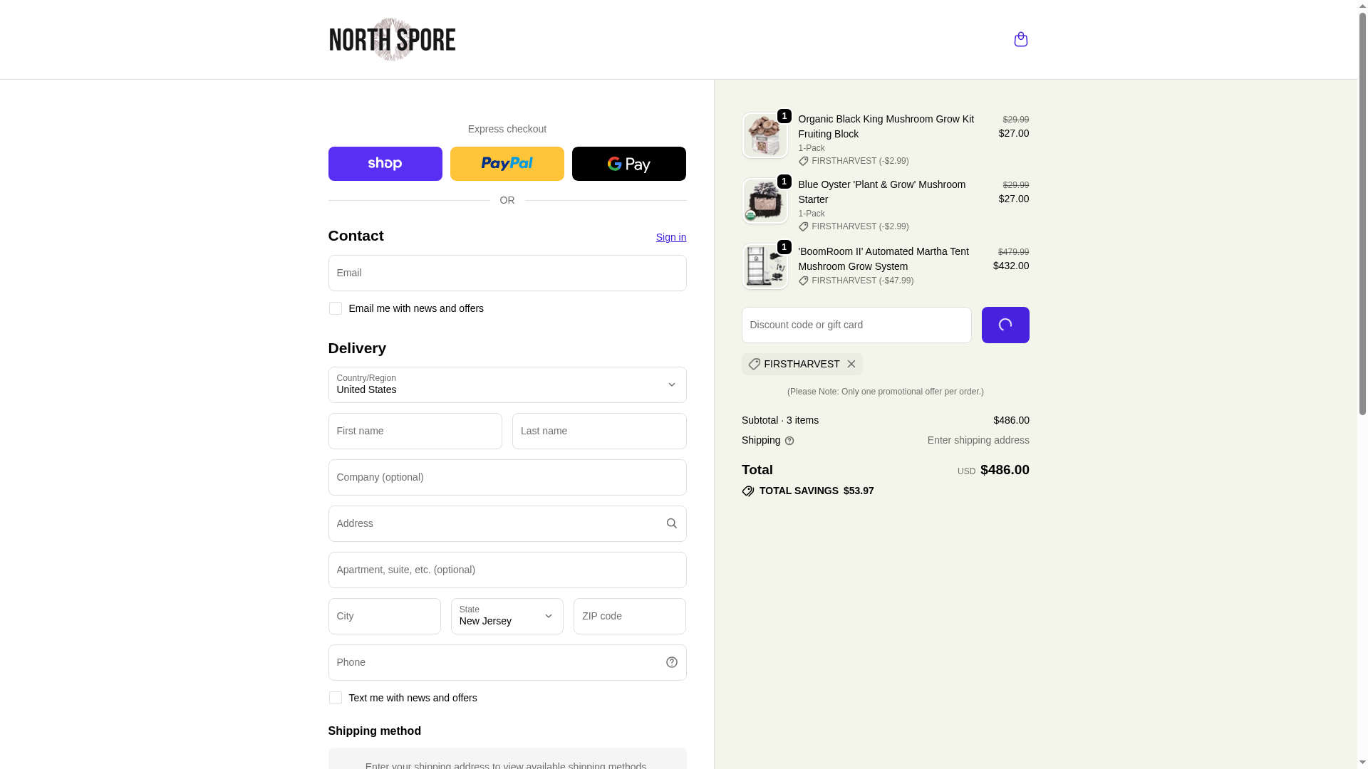Enable Email me with news and offers
This screenshot has height=769, width=1368.
click(x=335, y=308)
